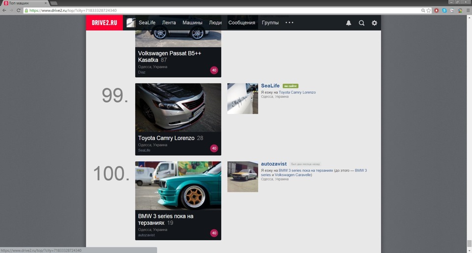Follow 'Toyota Camry Lorenzo' link in SeaLife bio

point(297,92)
